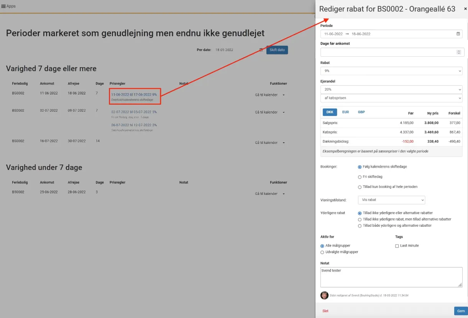This screenshot has width=468, height=318.
Task: Switch to the DKK currency tab
Action: point(330,112)
